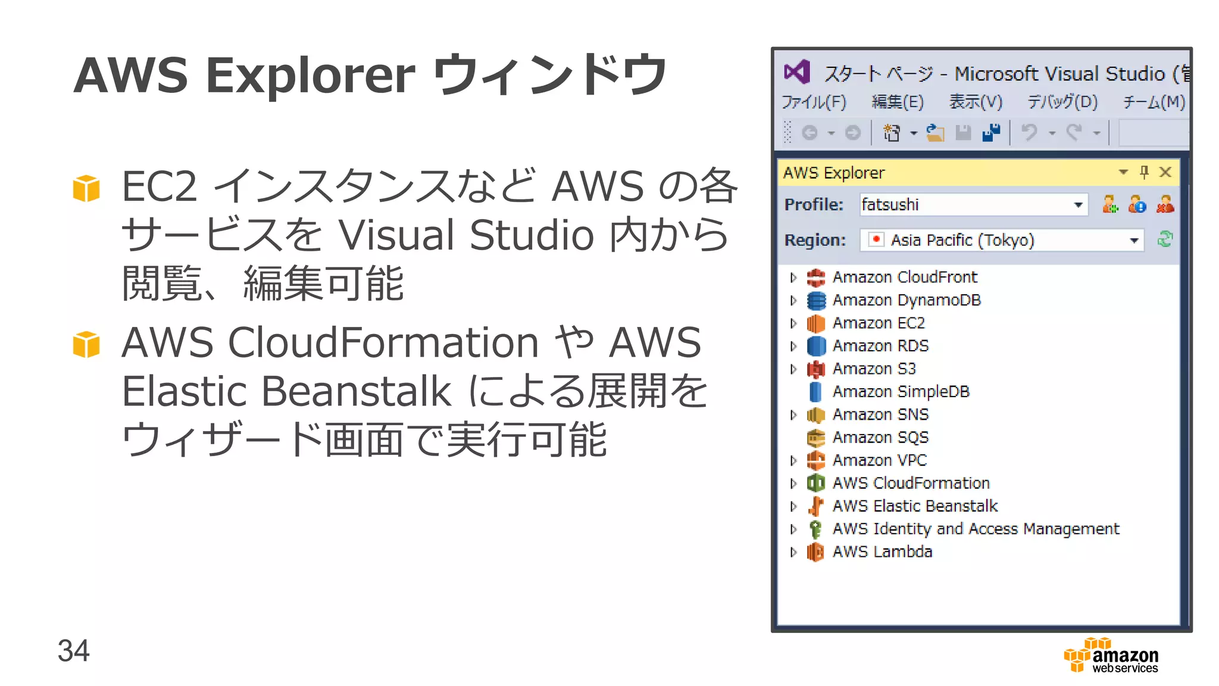Click the AWS CloudFormation service icon
1219x686 pixels.
point(816,484)
